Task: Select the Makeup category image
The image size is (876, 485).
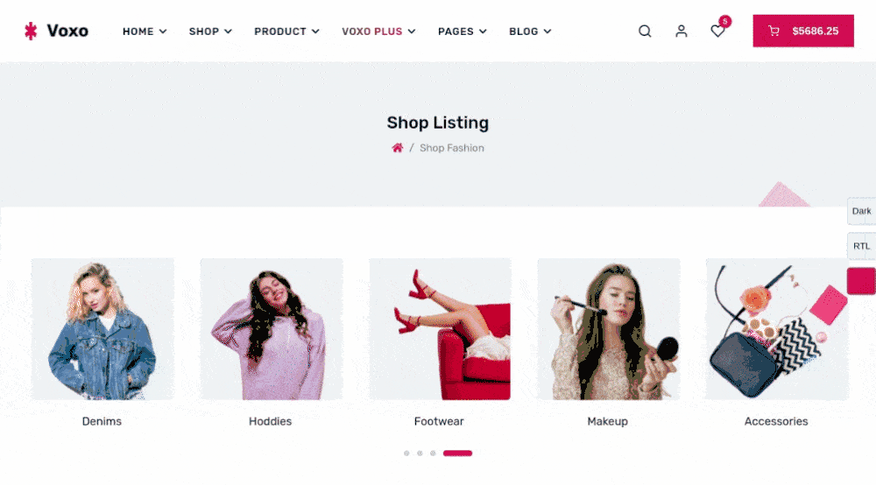Action: [x=609, y=328]
